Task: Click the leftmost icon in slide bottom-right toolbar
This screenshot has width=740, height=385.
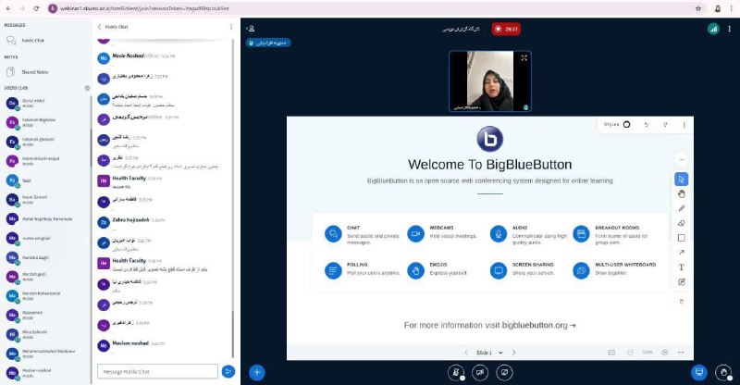Action: [611, 353]
